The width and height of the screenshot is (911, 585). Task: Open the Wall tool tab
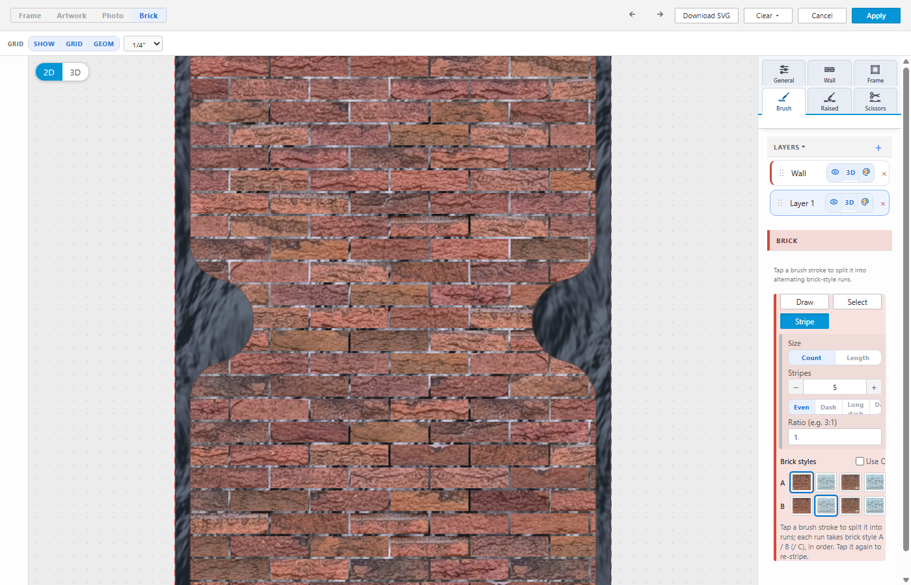(829, 73)
